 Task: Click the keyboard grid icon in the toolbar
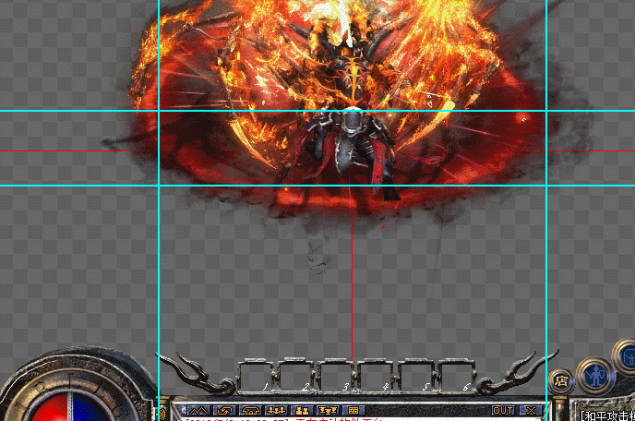(x=353, y=411)
